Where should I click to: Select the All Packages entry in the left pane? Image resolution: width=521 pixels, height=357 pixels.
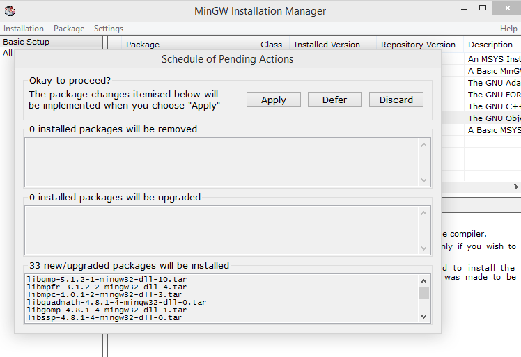click(x=8, y=53)
